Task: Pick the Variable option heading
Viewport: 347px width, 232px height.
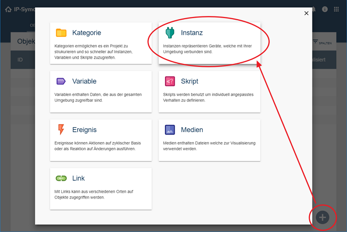Action: click(84, 81)
